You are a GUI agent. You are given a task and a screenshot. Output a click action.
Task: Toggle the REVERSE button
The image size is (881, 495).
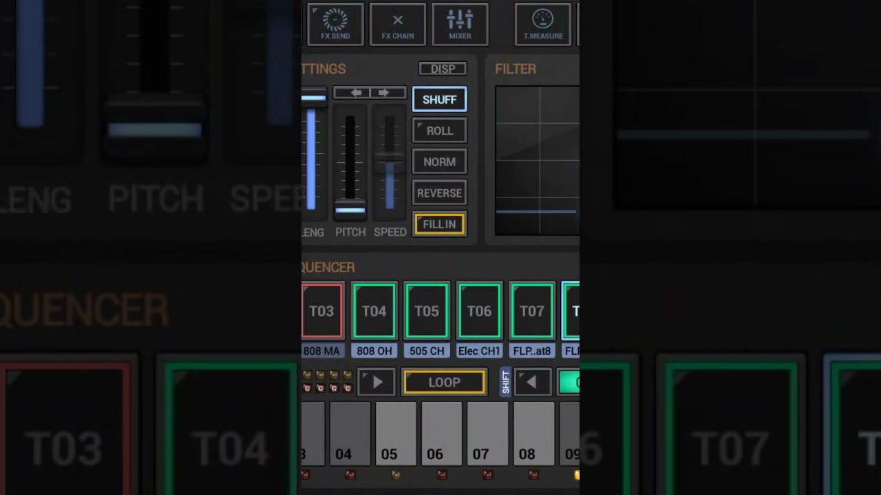click(440, 193)
